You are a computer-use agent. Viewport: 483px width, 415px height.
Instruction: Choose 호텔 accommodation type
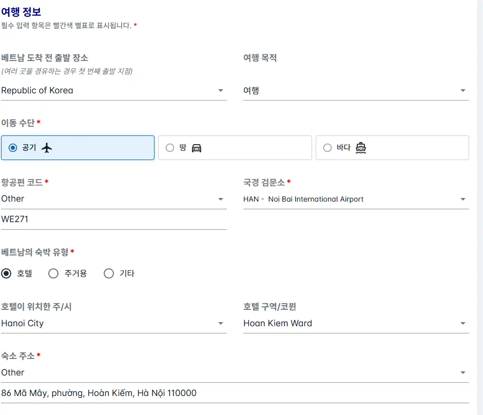[x=6, y=273]
